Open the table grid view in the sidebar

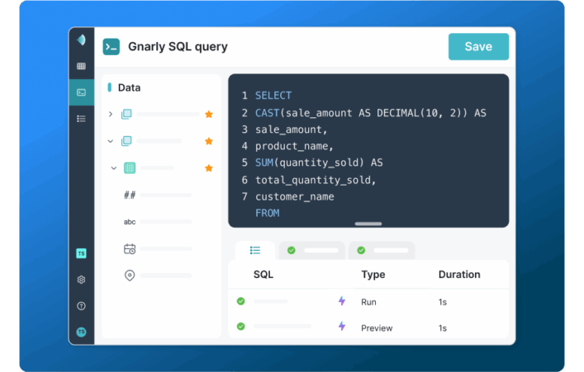pos(81,66)
